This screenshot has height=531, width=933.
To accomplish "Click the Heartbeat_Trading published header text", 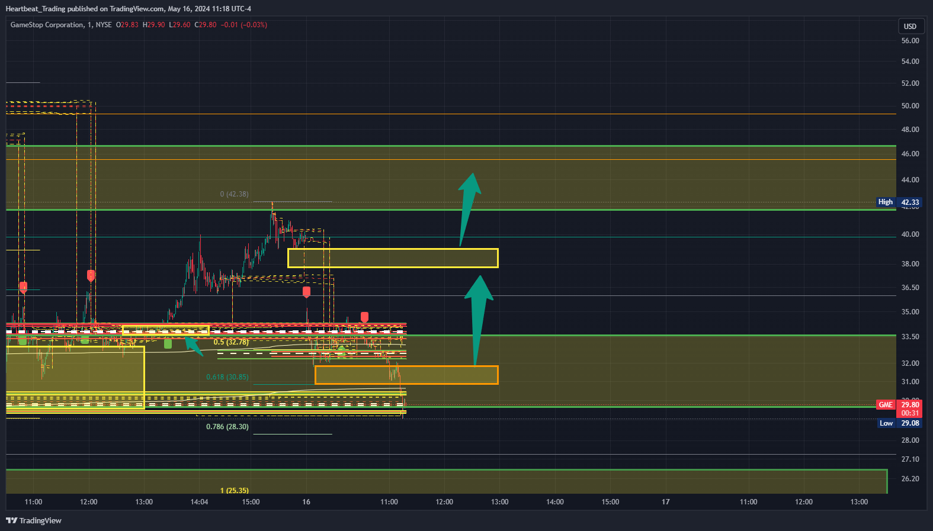I will coord(128,9).
